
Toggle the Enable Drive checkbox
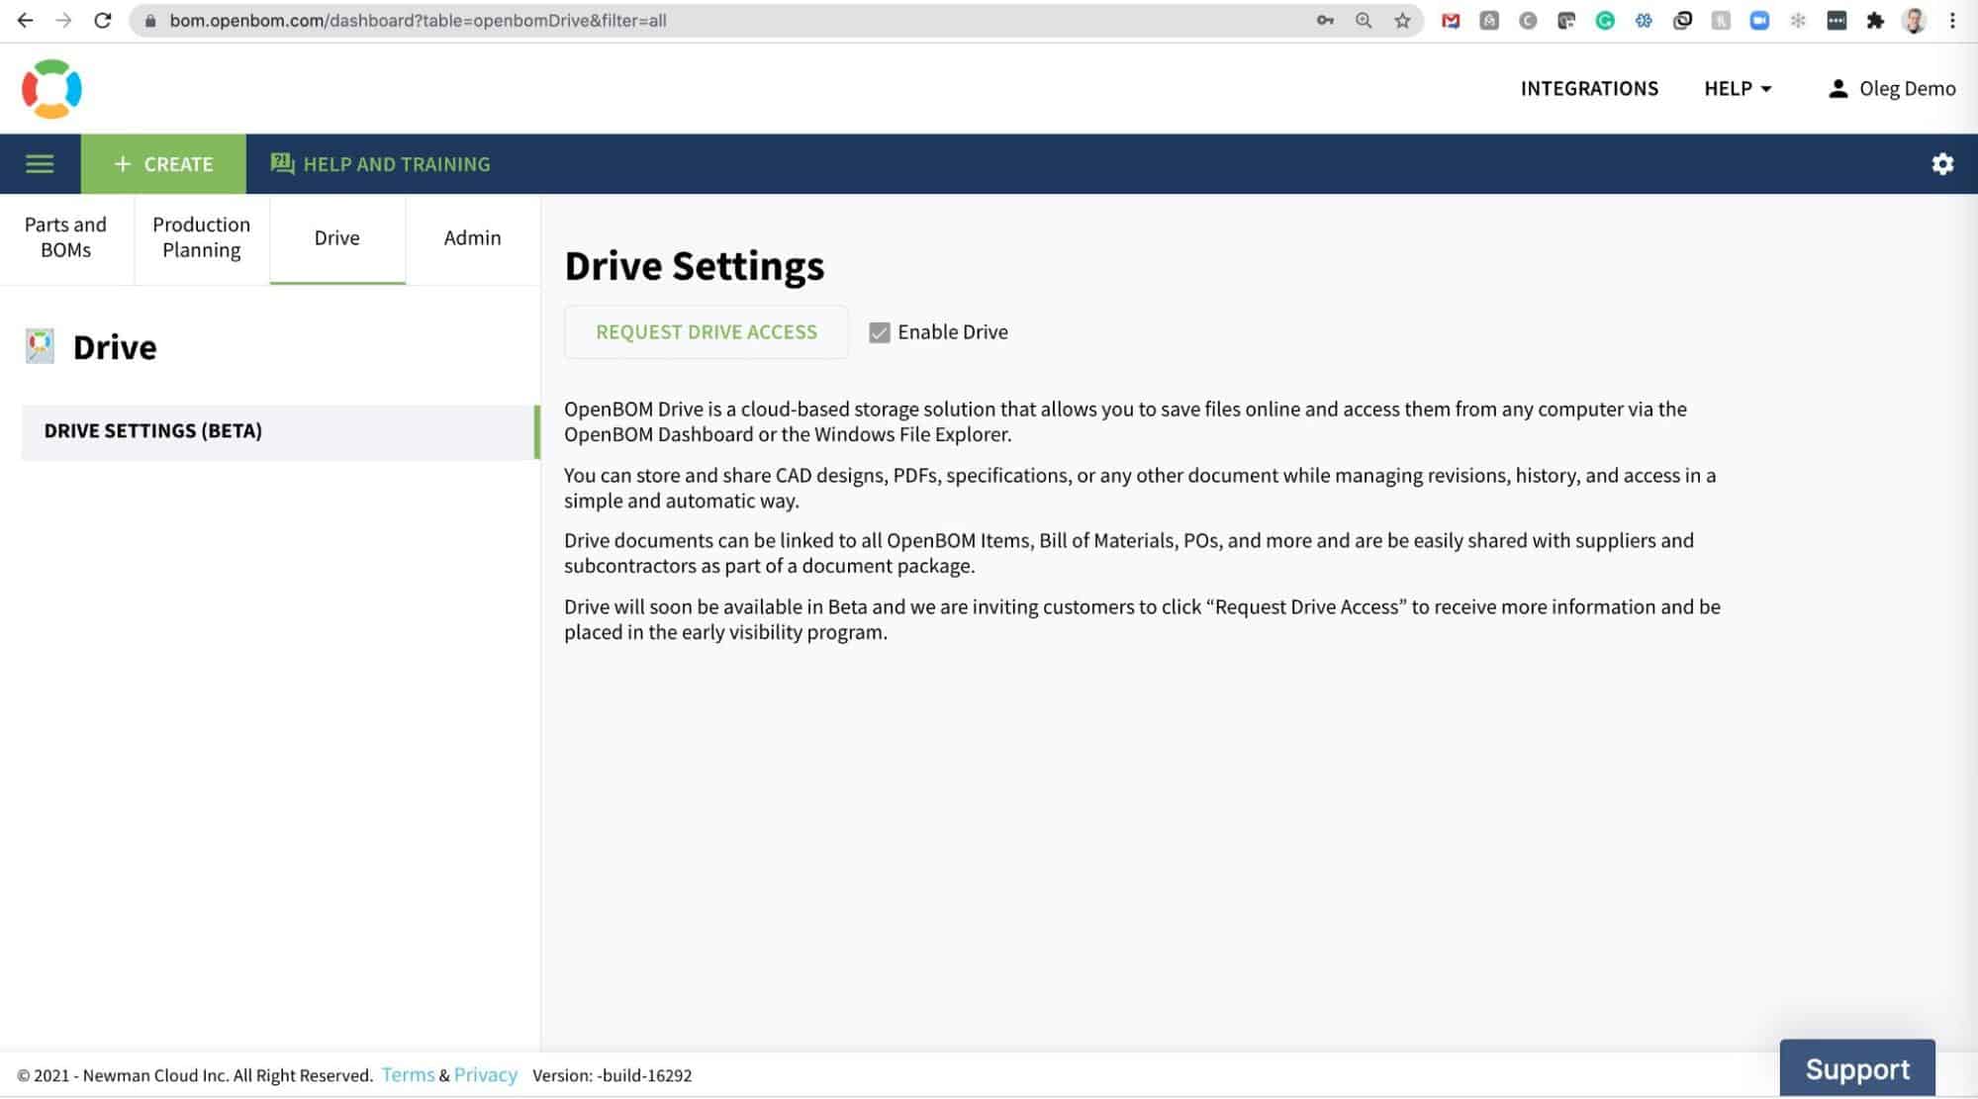coord(879,332)
